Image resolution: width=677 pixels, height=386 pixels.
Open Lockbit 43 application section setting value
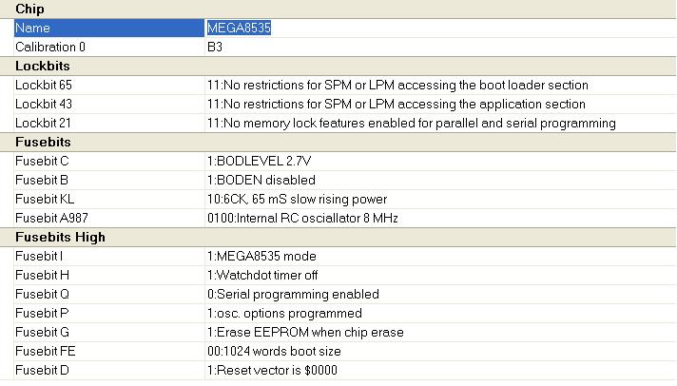(x=397, y=104)
